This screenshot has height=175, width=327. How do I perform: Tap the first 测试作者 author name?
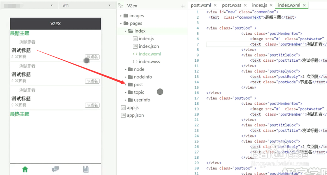coord(27,42)
